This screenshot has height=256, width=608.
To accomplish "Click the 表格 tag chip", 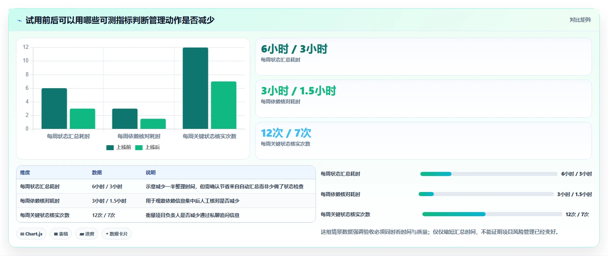I will [x=61, y=234].
